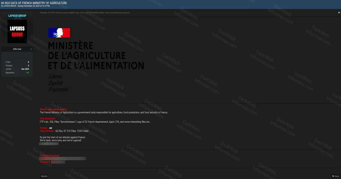Click the redacted Password field text

click(x=57, y=162)
